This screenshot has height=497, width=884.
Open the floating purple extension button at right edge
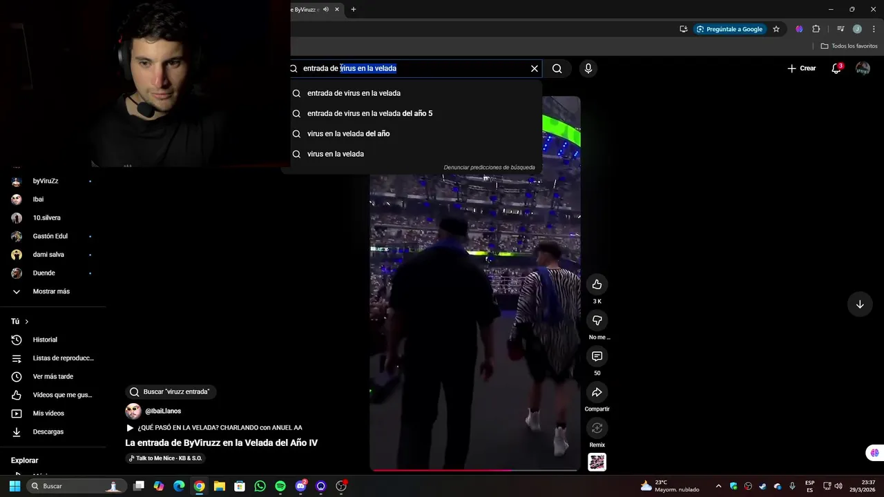(x=874, y=454)
